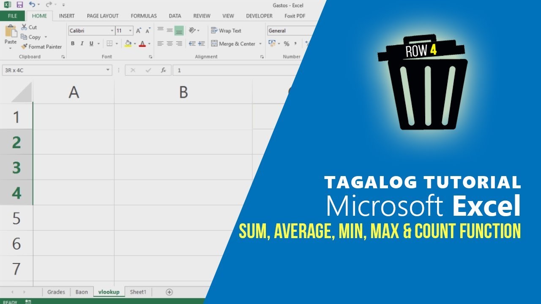Align text left in the cell
This screenshot has height=304, width=541.
160,43
